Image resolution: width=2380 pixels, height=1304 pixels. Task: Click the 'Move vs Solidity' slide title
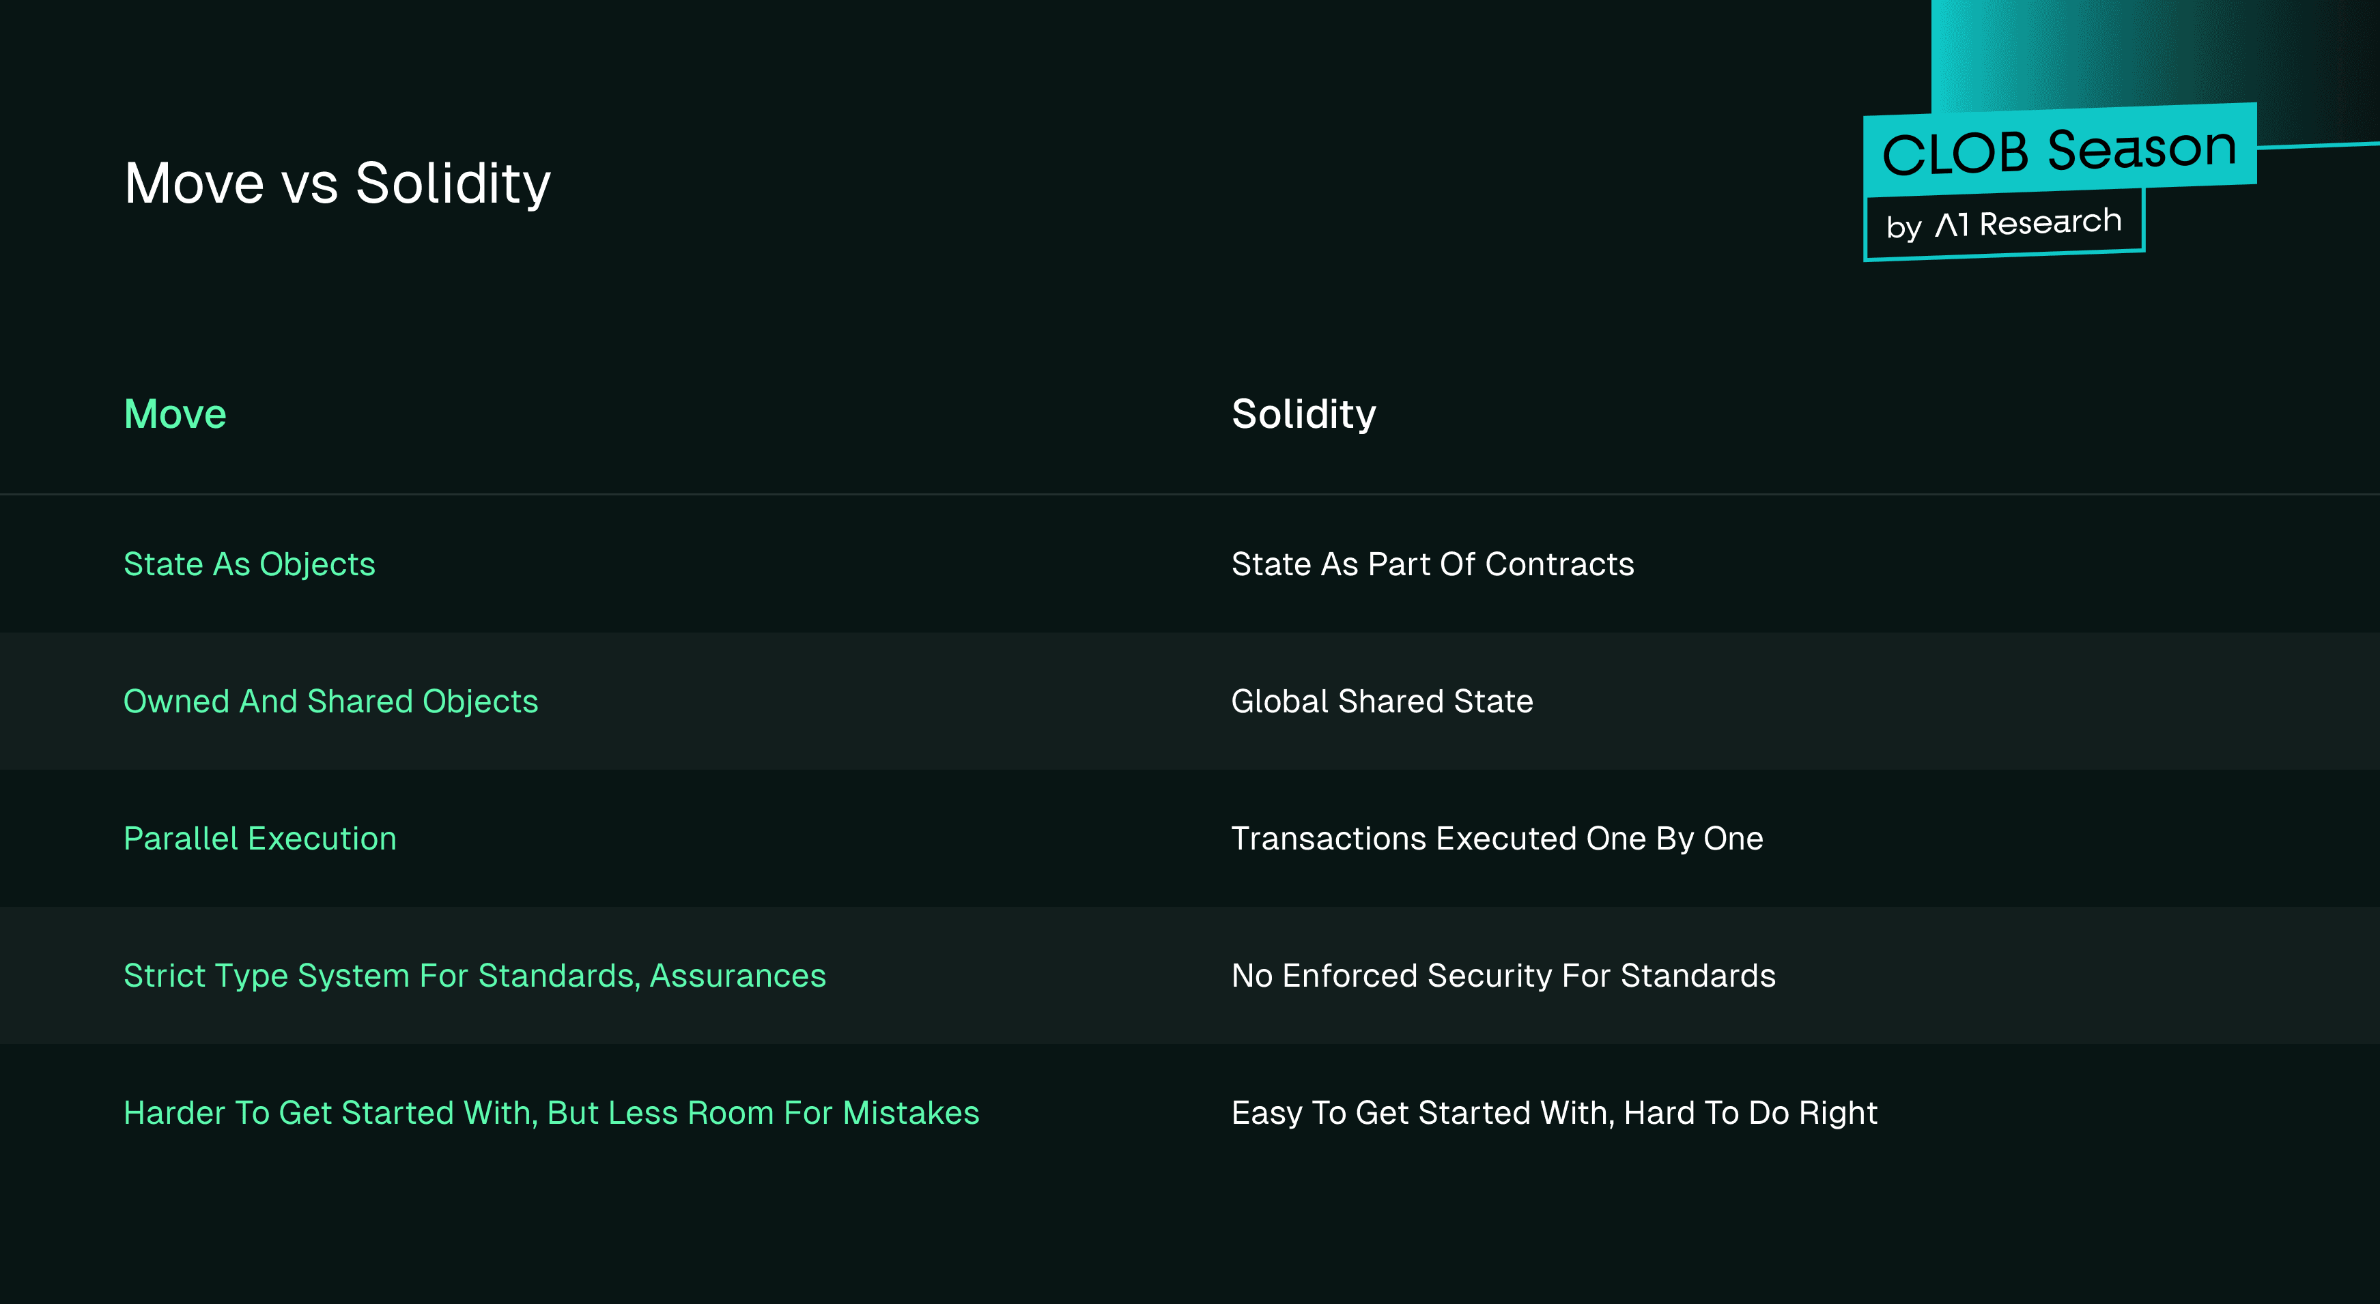(337, 183)
